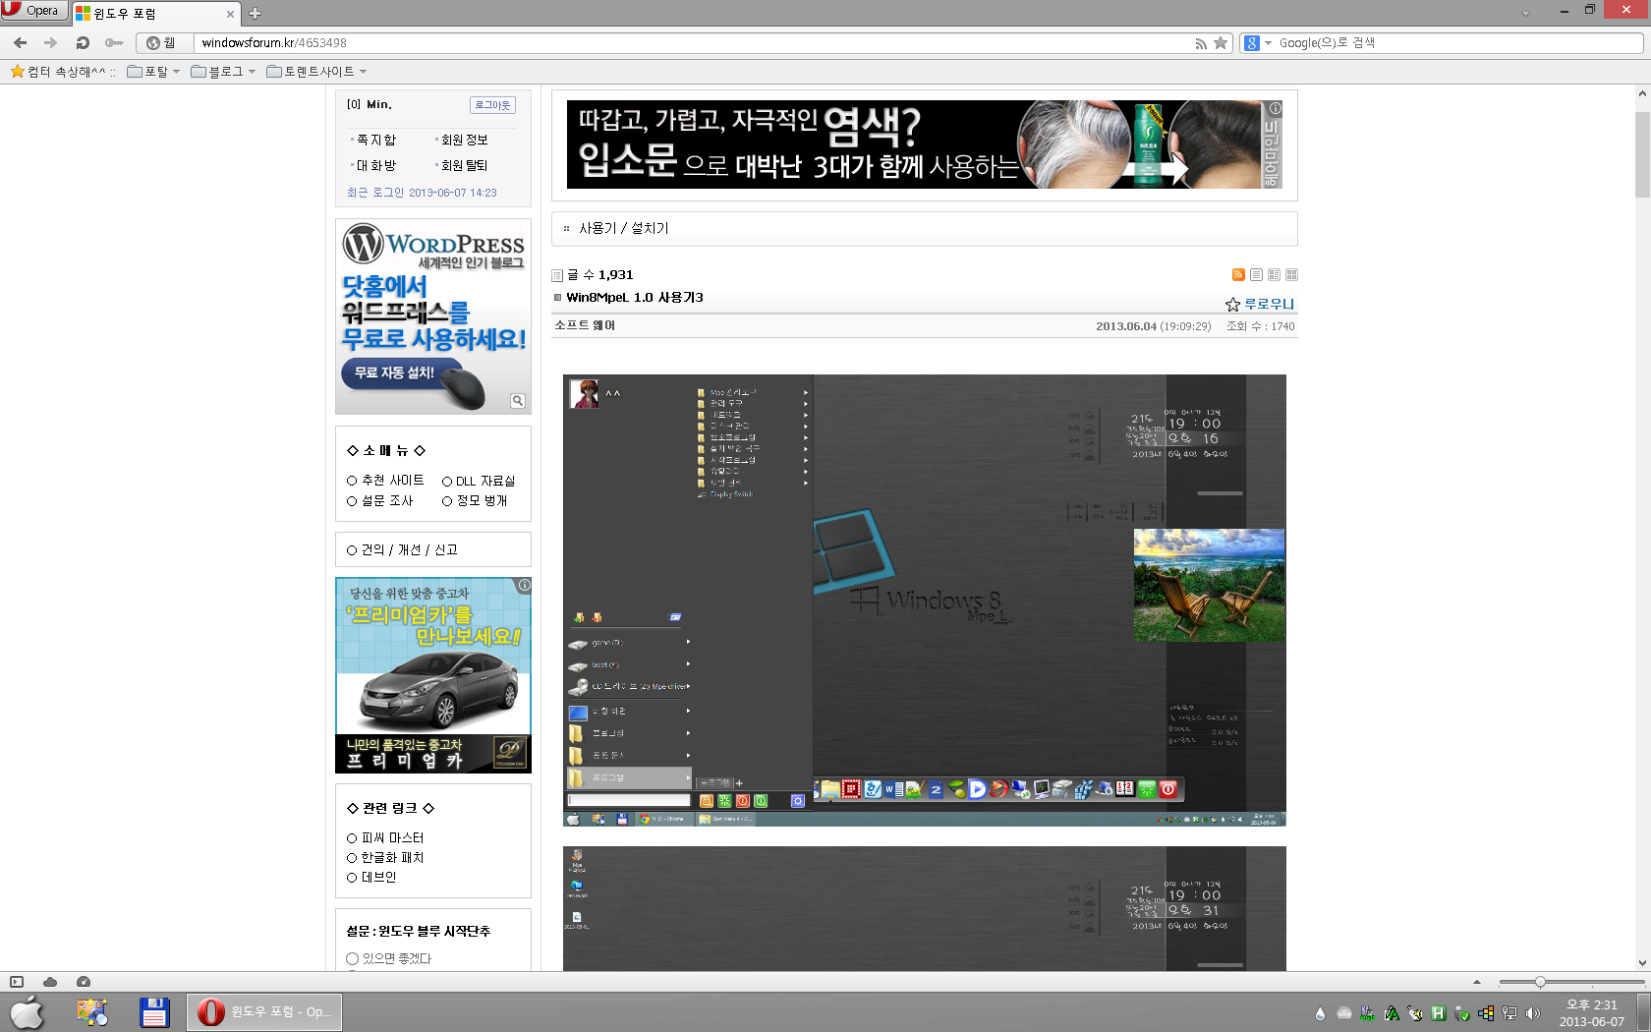Open the 쪽지함 message box link
This screenshot has width=1651, height=1032.
375,140
